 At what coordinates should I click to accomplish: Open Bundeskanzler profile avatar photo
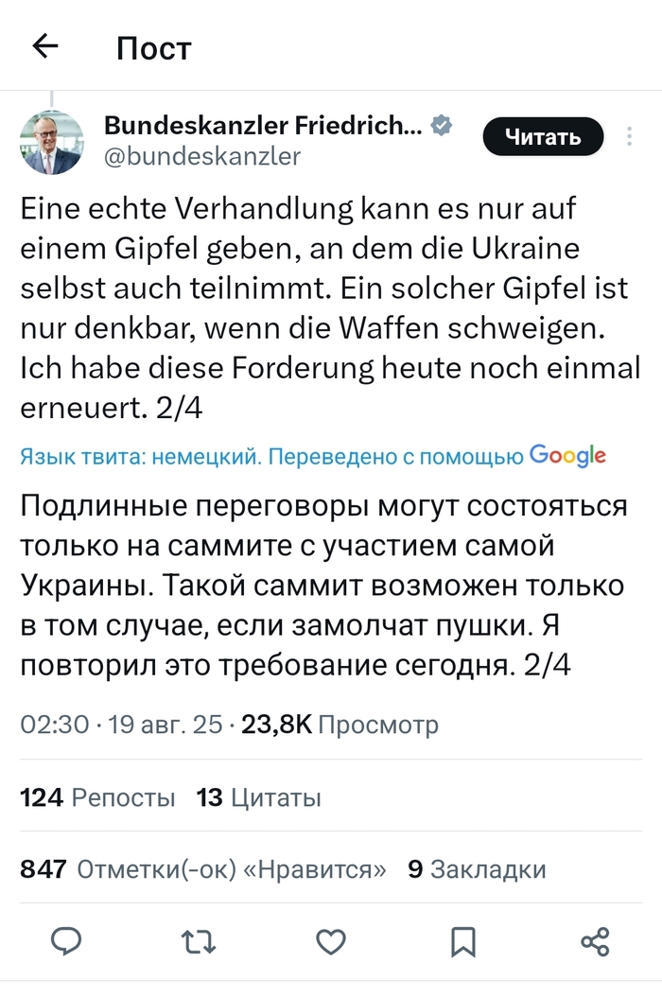pos(51,144)
